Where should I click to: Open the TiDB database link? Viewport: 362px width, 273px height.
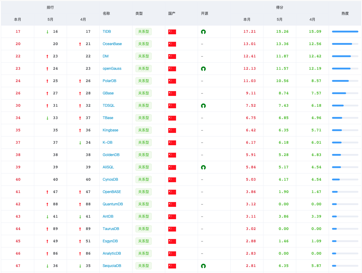point(107,32)
